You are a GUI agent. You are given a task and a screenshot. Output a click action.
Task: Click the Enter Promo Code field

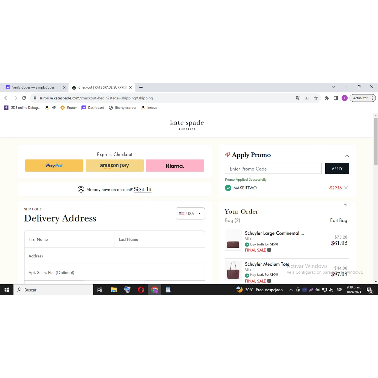[x=273, y=168]
